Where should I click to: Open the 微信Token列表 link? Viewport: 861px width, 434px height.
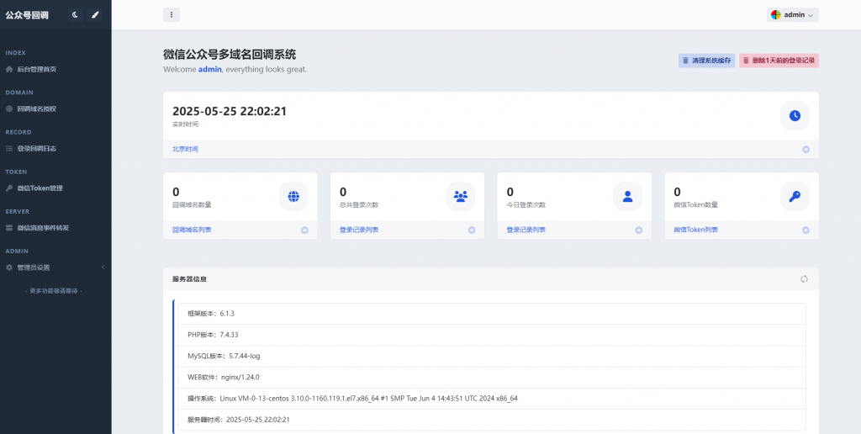pyautogui.click(x=695, y=230)
